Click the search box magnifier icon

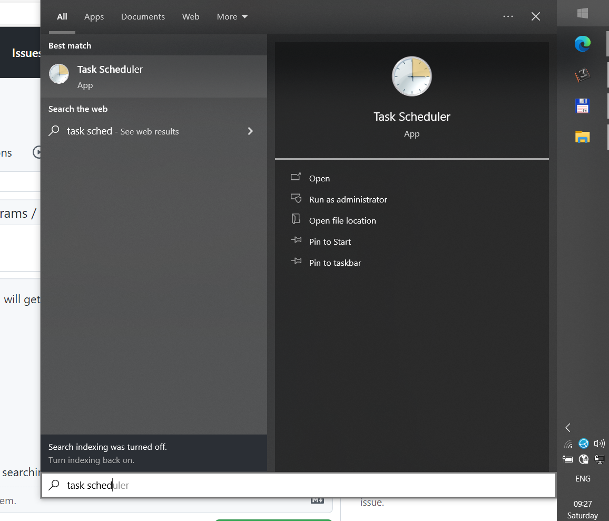point(54,485)
